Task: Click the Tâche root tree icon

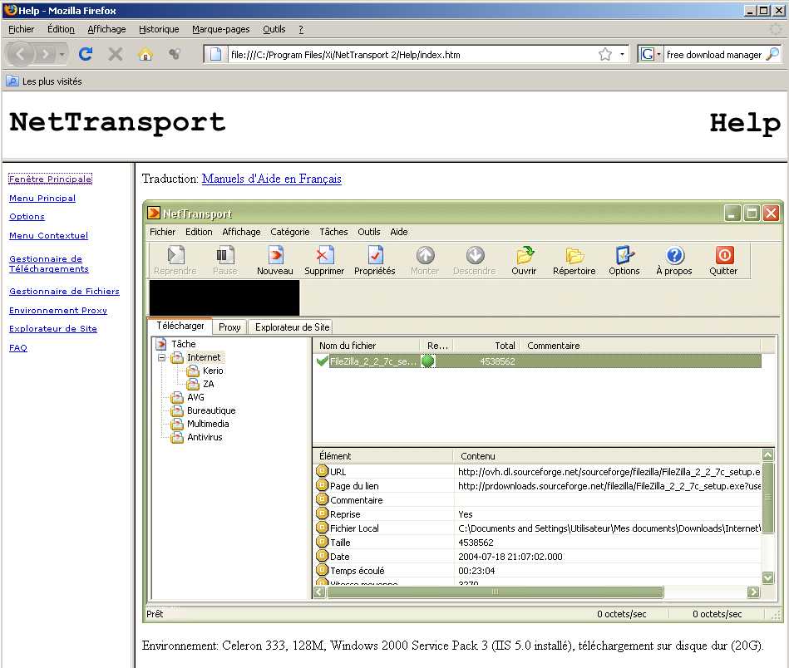Action: (x=161, y=344)
